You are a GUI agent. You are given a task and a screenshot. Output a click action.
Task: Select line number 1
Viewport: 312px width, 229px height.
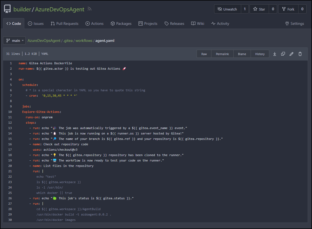[11, 63]
